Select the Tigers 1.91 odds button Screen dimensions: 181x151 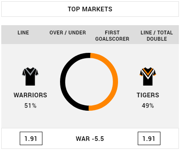(x=149, y=138)
